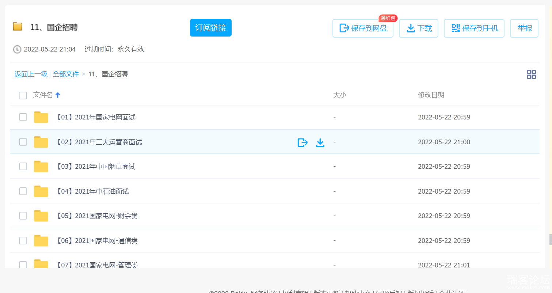This screenshot has height=293, width=552.
Task: Open folder icon of 【02】2021年三大运营商面试
Action: [x=41, y=142]
